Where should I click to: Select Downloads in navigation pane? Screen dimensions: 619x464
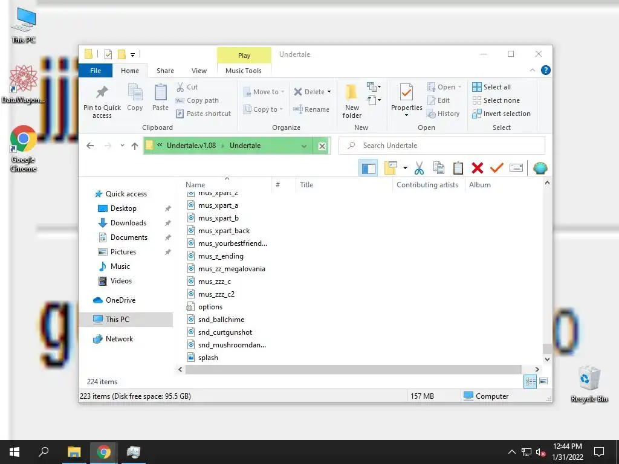coord(128,223)
